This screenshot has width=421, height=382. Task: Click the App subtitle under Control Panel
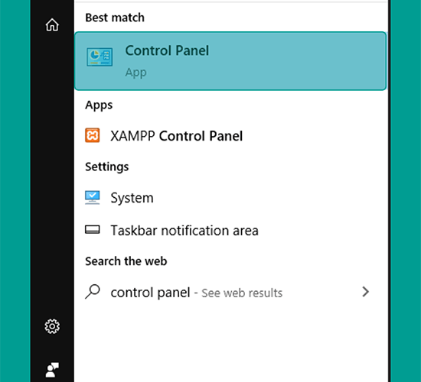point(135,73)
